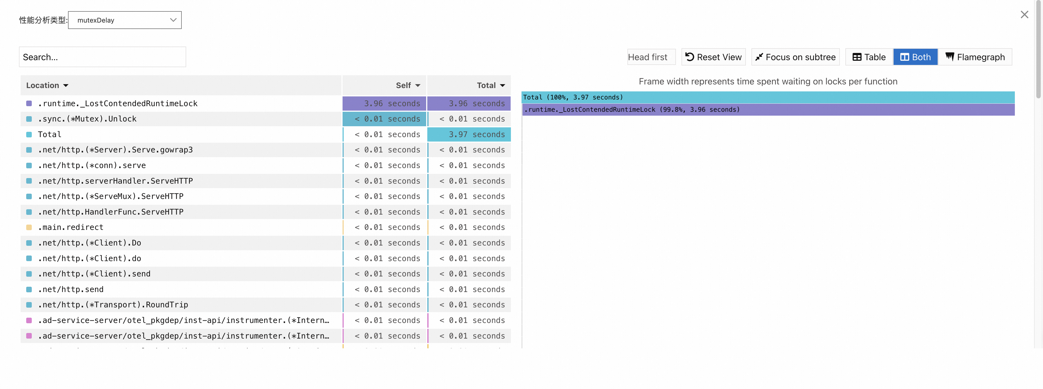This screenshot has height=389, width=1043.
Task: Toggle the Head first button
Action: coord(651,57)
